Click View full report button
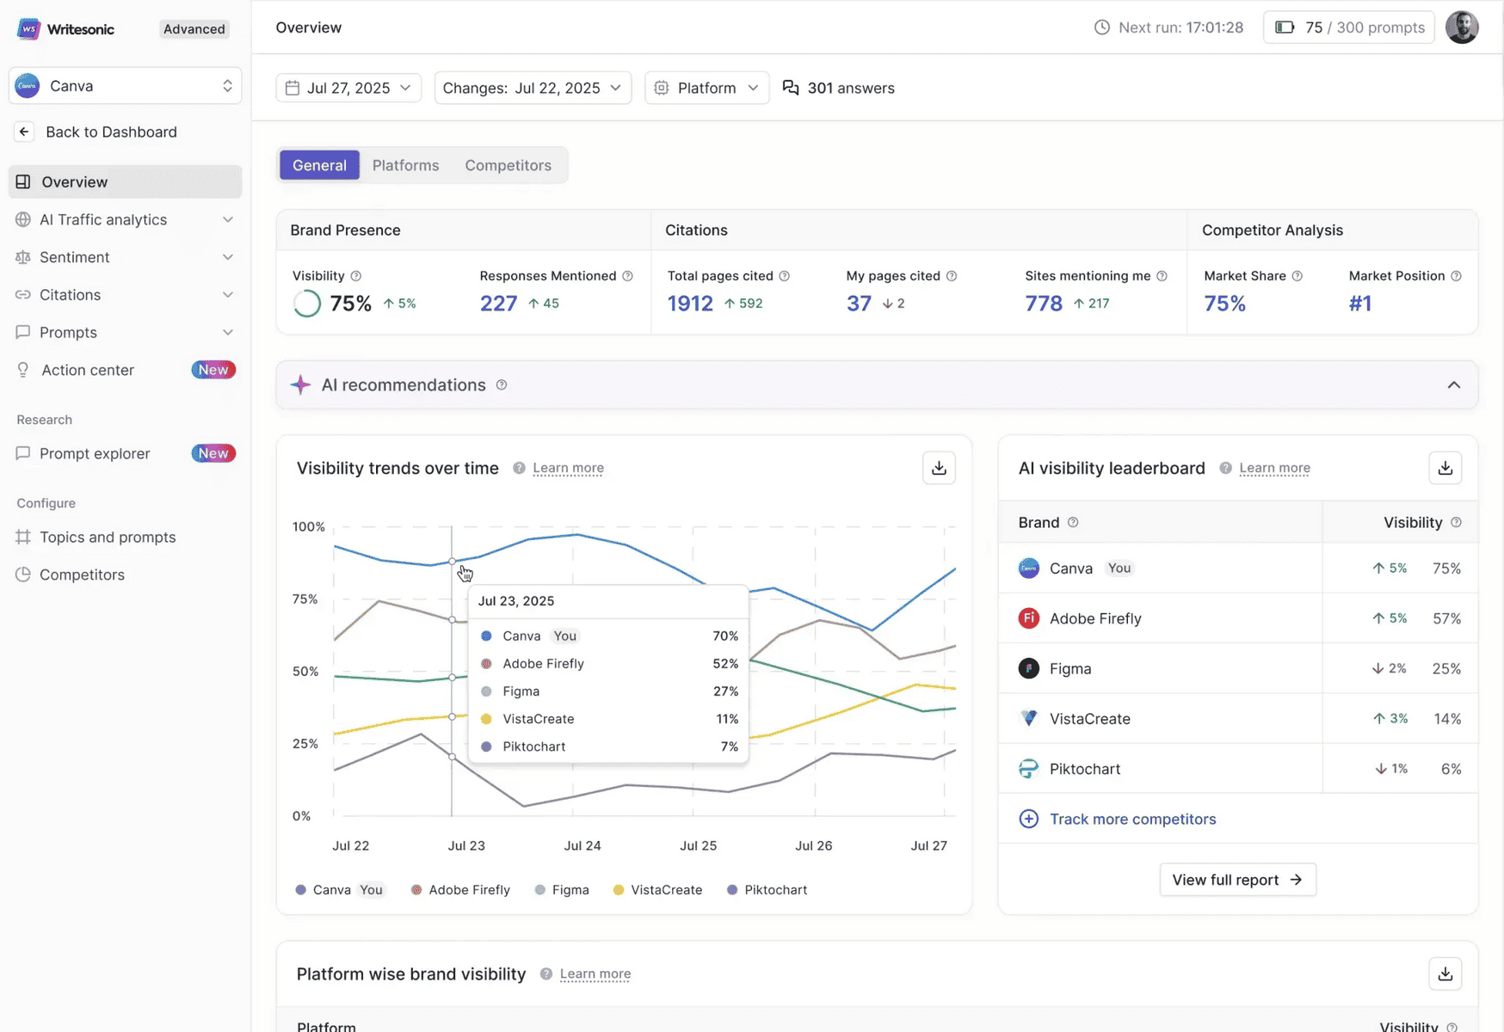The image size is (1504, 1032). (1237, 879)
